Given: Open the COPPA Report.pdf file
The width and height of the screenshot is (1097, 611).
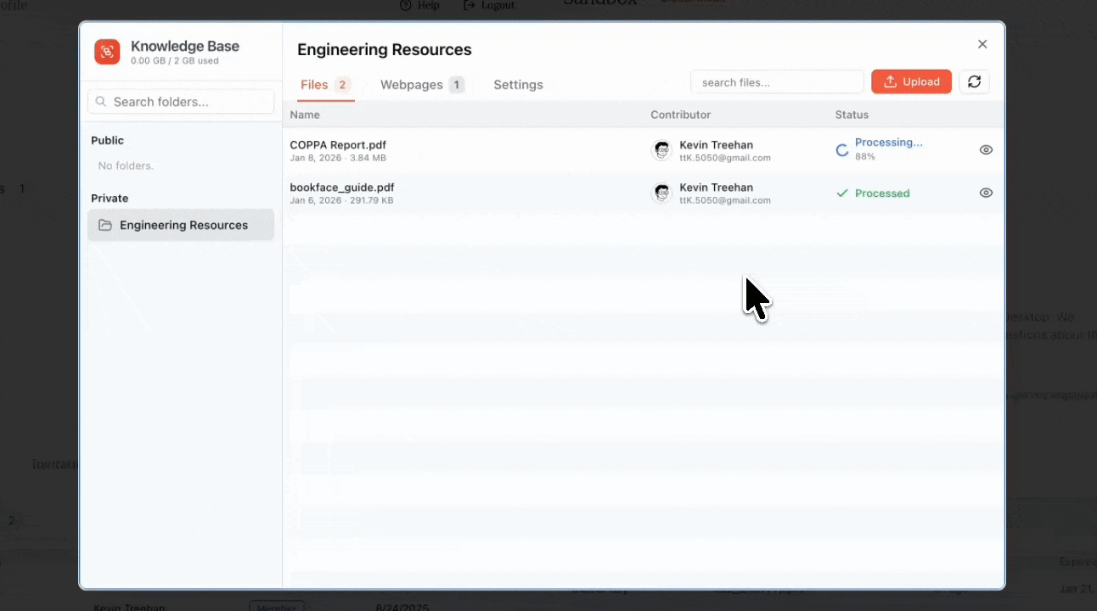Looking at the screenshot, I should point(338,145).
